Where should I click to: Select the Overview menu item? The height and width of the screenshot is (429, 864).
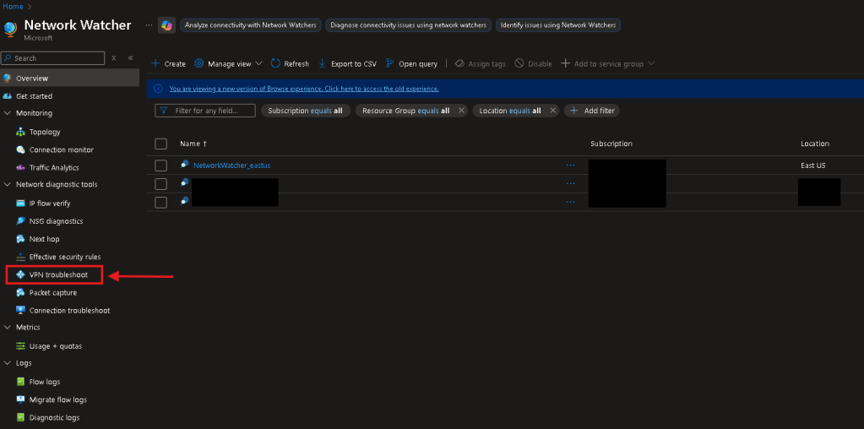pos(32,79)
